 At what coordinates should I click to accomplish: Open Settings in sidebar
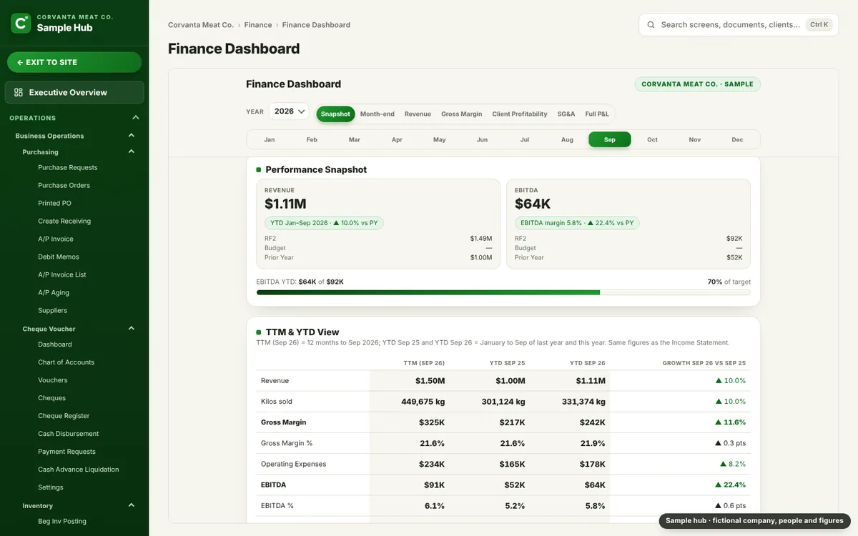[x=51, y=487]
